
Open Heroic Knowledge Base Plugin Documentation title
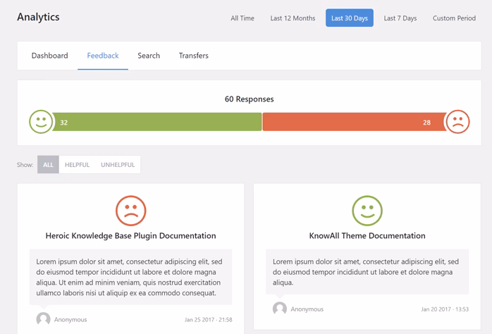tap(131, 236)
